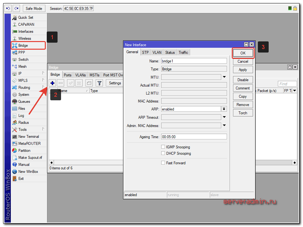Open New Terminal in sidebar

(x=28, y=137)
